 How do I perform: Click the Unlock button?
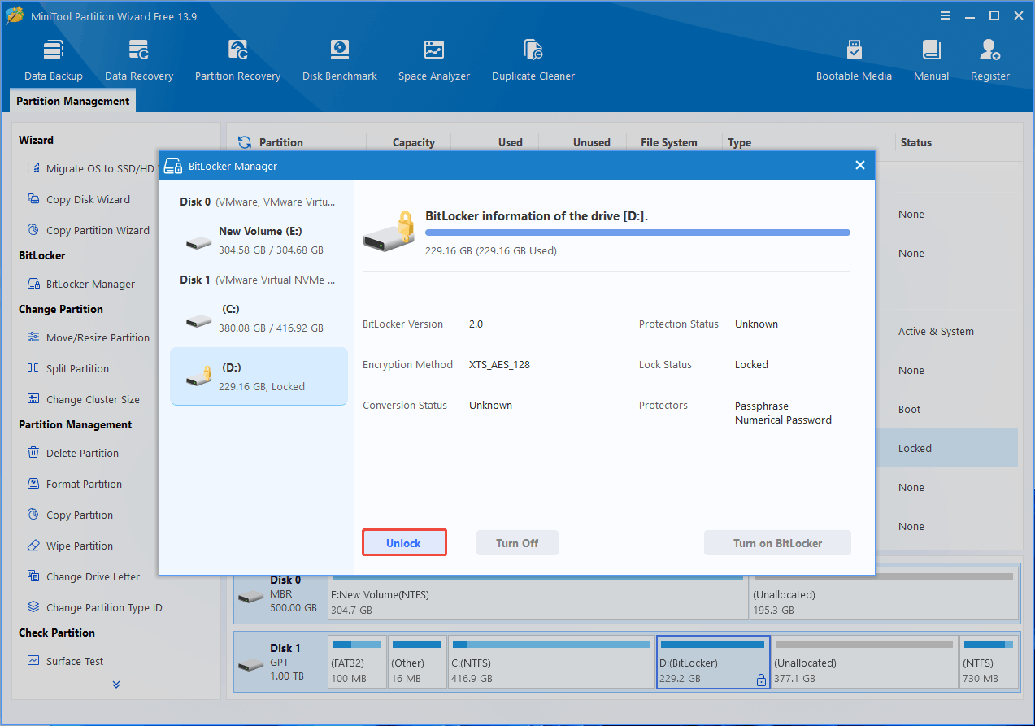(404, 543)
